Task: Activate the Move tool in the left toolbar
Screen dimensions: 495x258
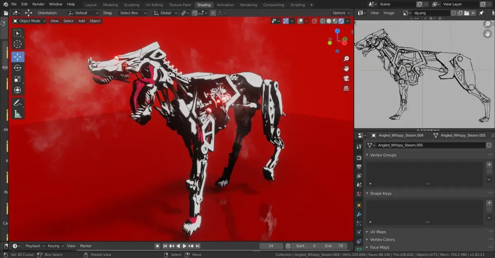Action: click(x=18, y=57)
